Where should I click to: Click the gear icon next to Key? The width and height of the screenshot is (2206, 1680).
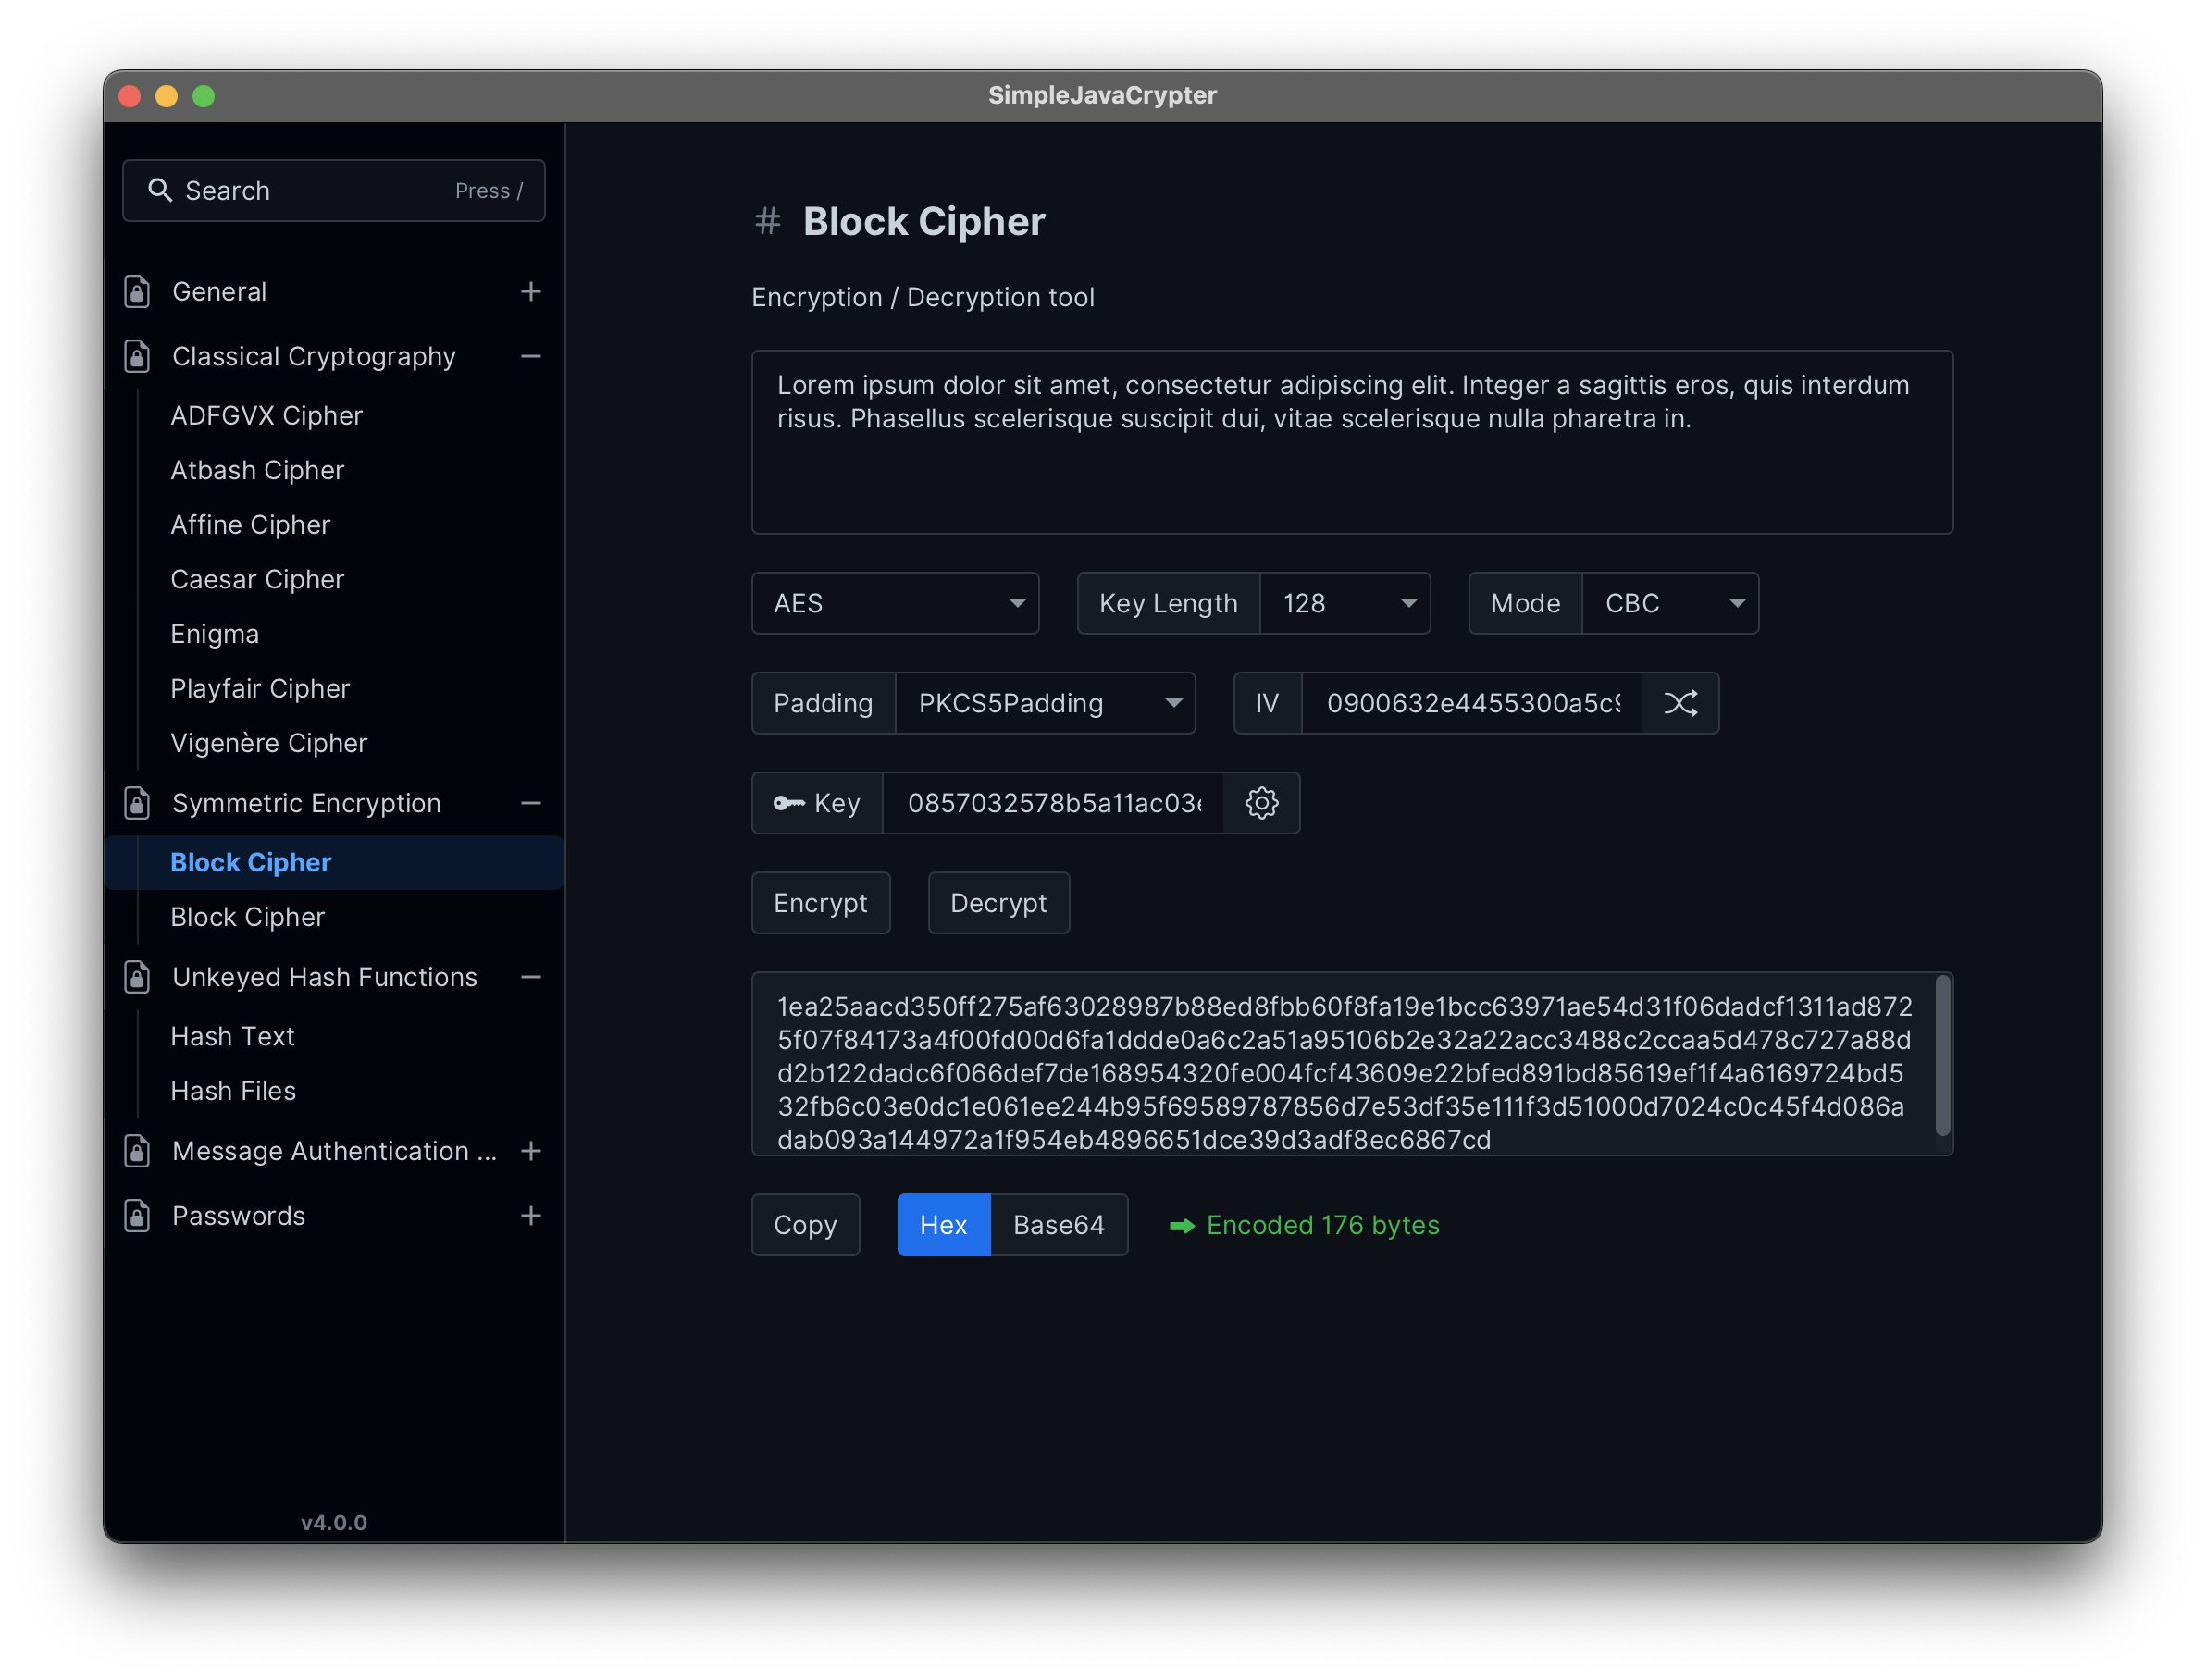coord(1261,803)
